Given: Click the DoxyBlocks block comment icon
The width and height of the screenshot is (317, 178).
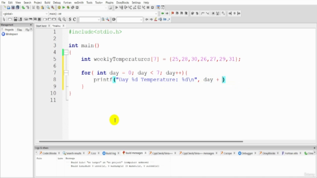Looking at the screenshot, I should [x=203, y=13].
